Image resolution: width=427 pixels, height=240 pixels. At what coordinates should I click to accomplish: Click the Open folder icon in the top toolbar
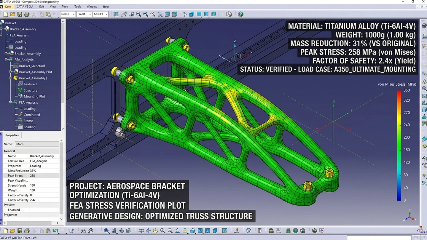pyautogui.click(x=12, y=14)
